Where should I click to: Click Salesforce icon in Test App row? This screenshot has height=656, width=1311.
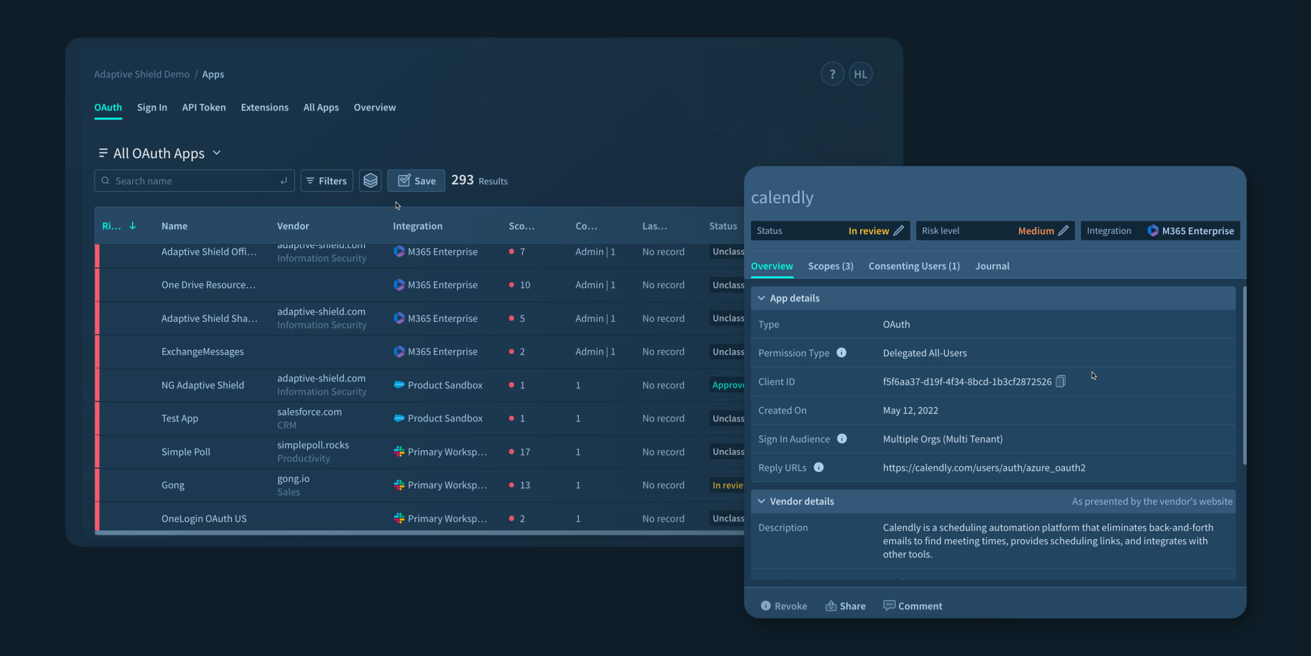pyautogui.click(x=399, y=418)
